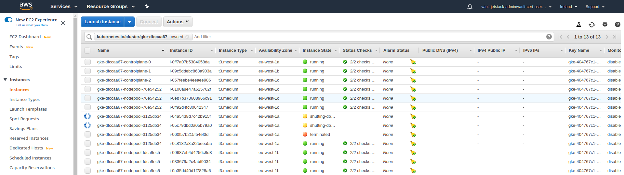Select checkbox for gke-dfccaa67-controlplane-1
Screen dimensions: 624x175
coord(87,71)
